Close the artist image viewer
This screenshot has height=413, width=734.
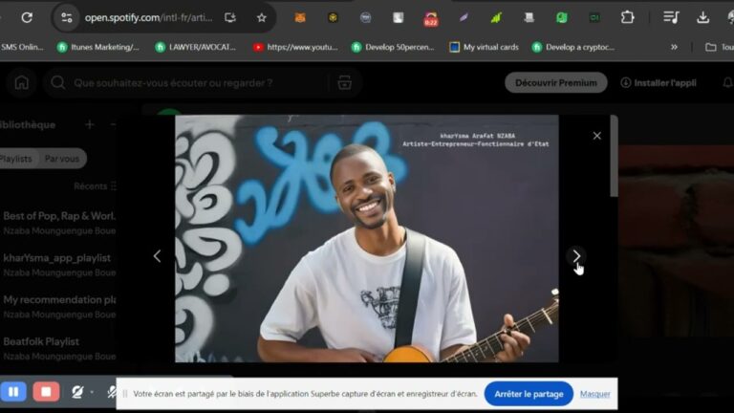(x=596, y=136)
